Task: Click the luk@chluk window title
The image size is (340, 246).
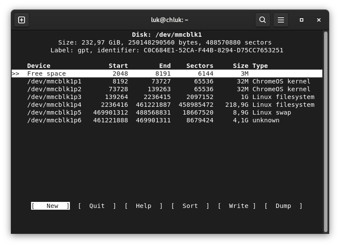Action: pos(170,20)
